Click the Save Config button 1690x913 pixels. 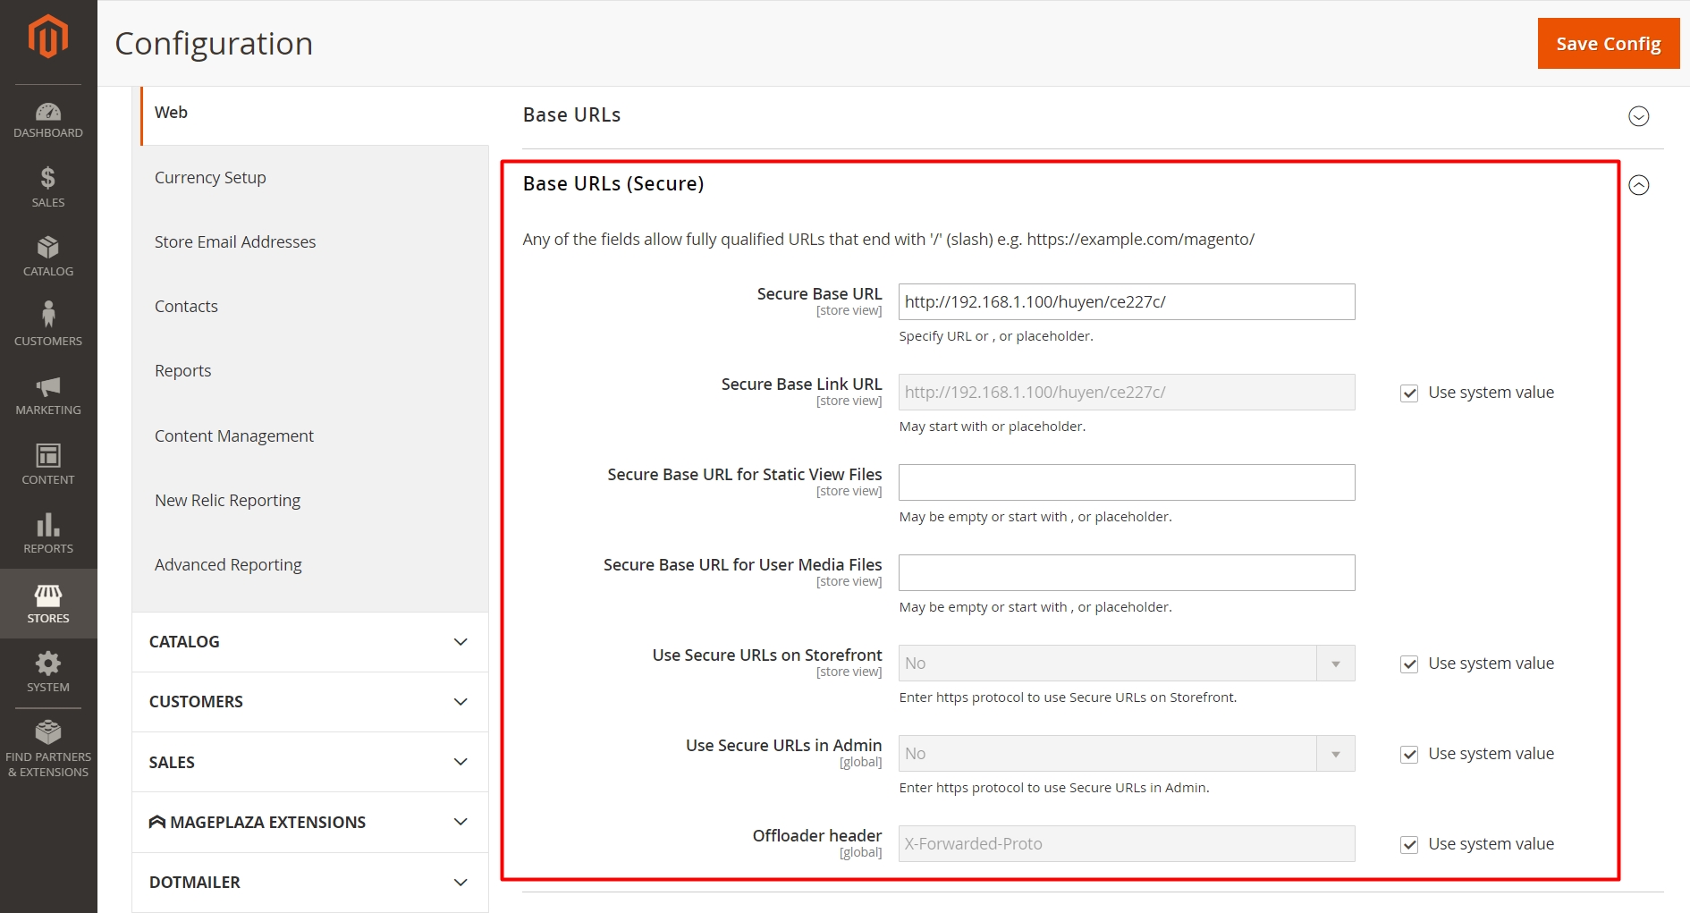(1608, 44)
